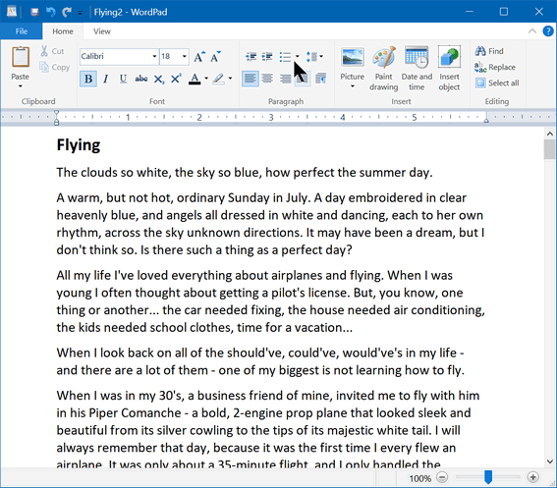Expand the Paste options arrow
The width and height of the screenshot is (557, 488).
(x=21, y=86)
